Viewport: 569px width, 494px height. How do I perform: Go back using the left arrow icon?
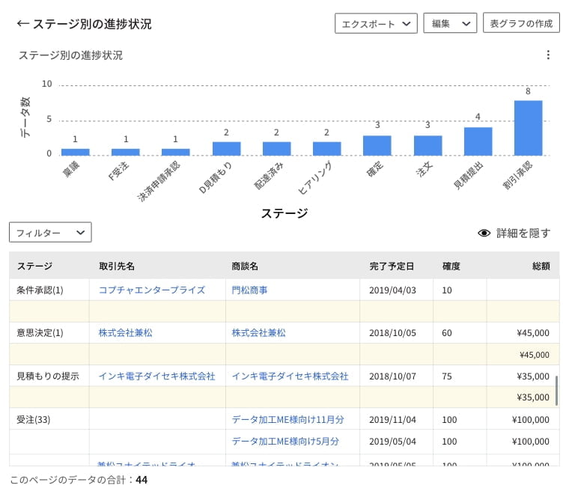pos(22,24)
